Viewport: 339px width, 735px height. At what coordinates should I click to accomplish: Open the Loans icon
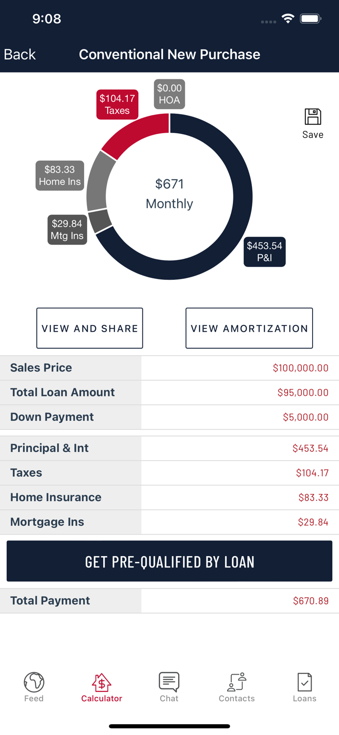pos(304,681)
